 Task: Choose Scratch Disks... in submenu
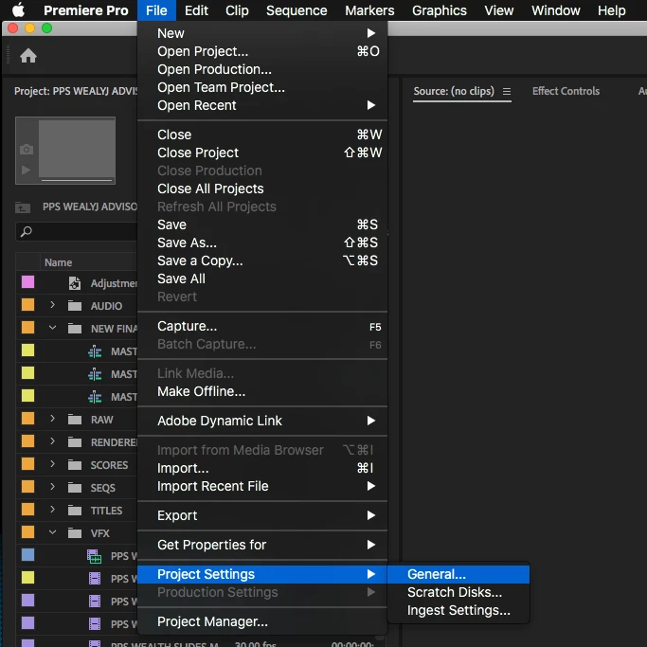point(458,592)
